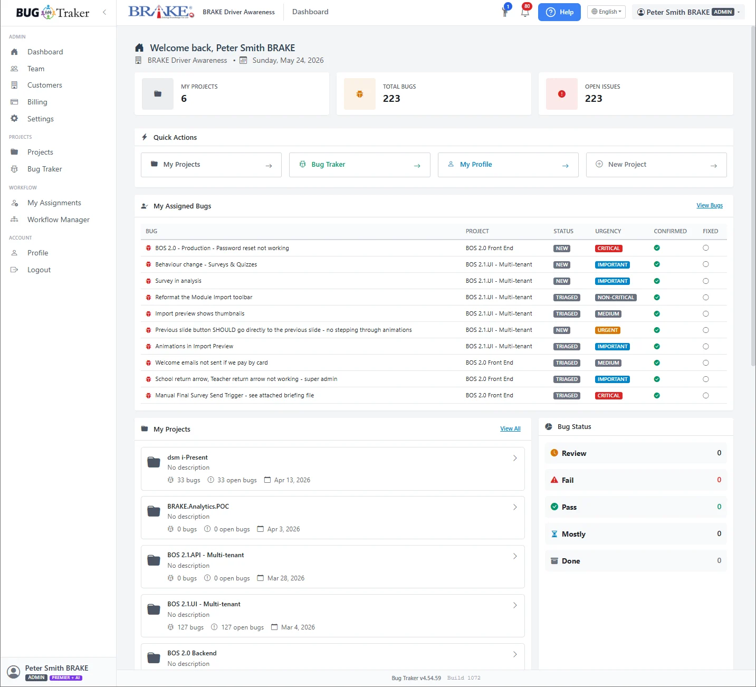Click the Bug Traker quick action card

(360, 165)
